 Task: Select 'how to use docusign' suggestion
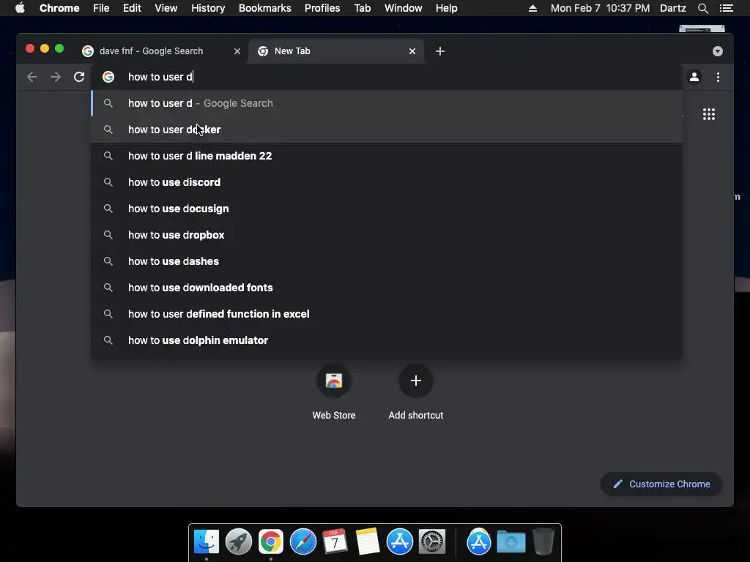coord(387,209)
